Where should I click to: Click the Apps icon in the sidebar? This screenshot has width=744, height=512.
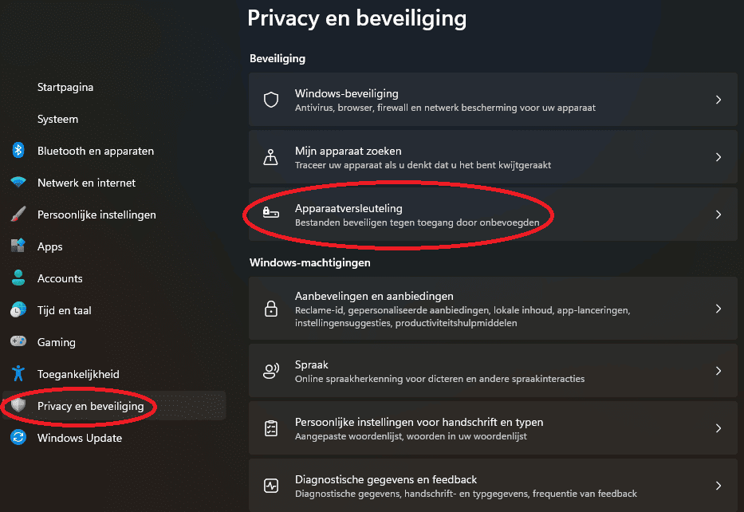18,246
